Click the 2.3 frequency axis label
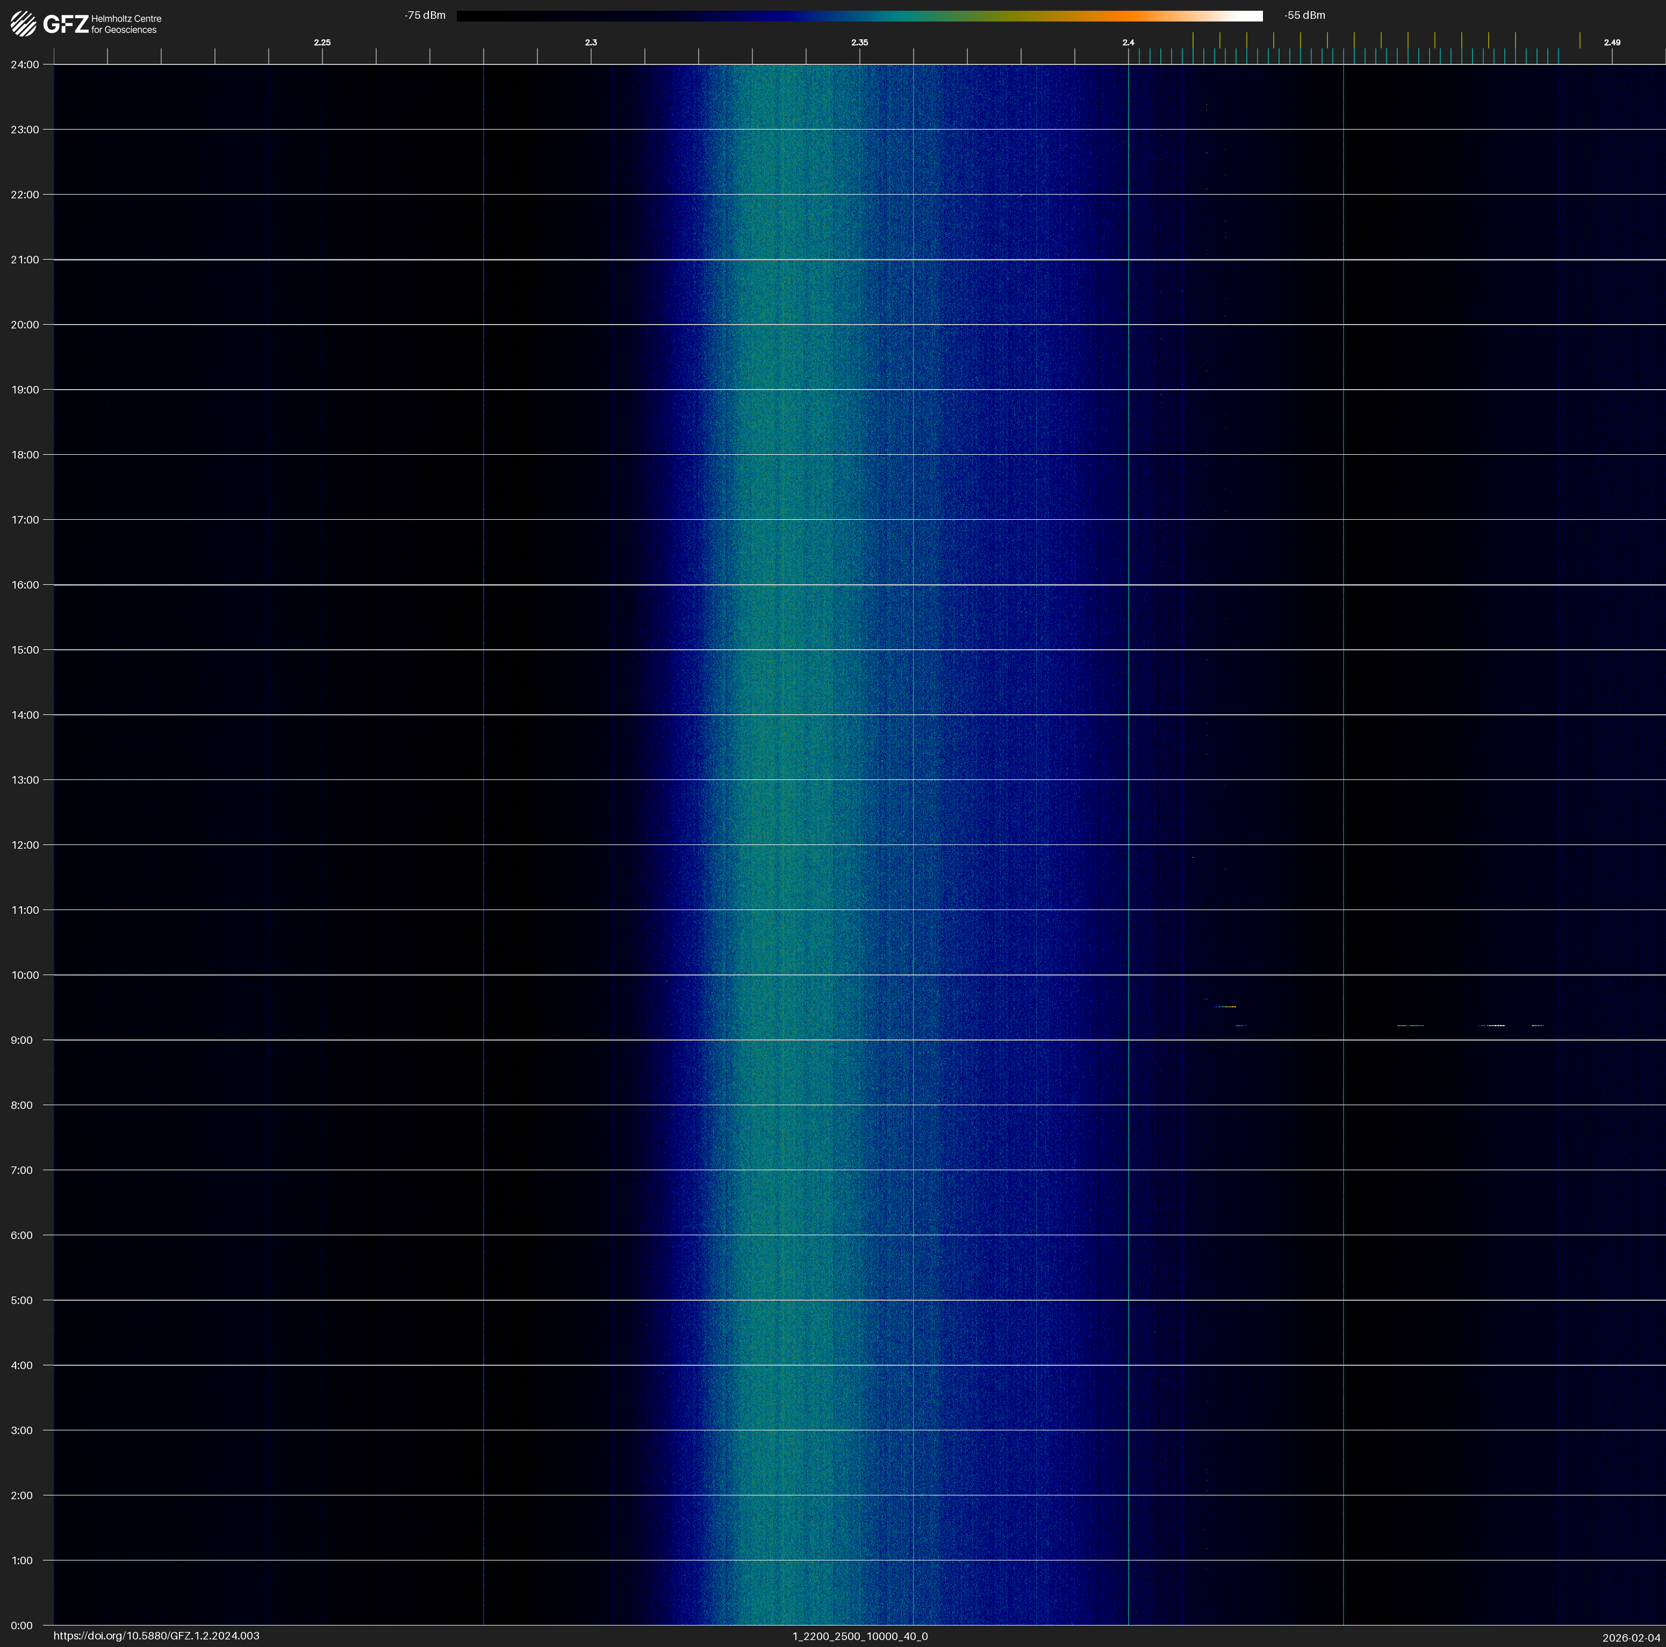The width and height of the screenshot is (1666, 1647). coord(591,42)
